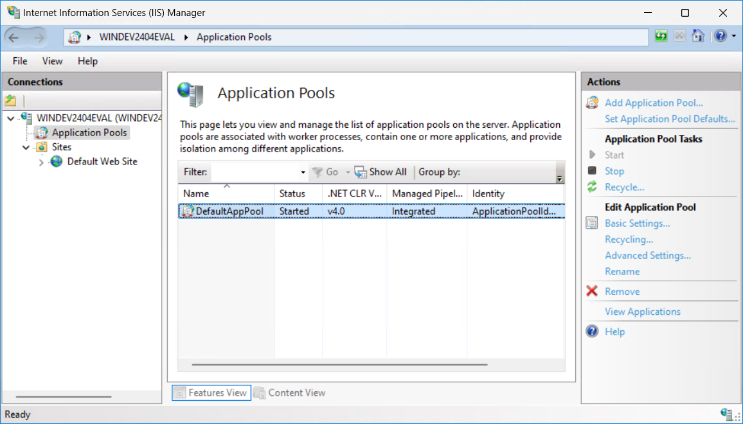743x424 pixels.
Task: Switch to Content View tab
Action: (x=290, y=393)
